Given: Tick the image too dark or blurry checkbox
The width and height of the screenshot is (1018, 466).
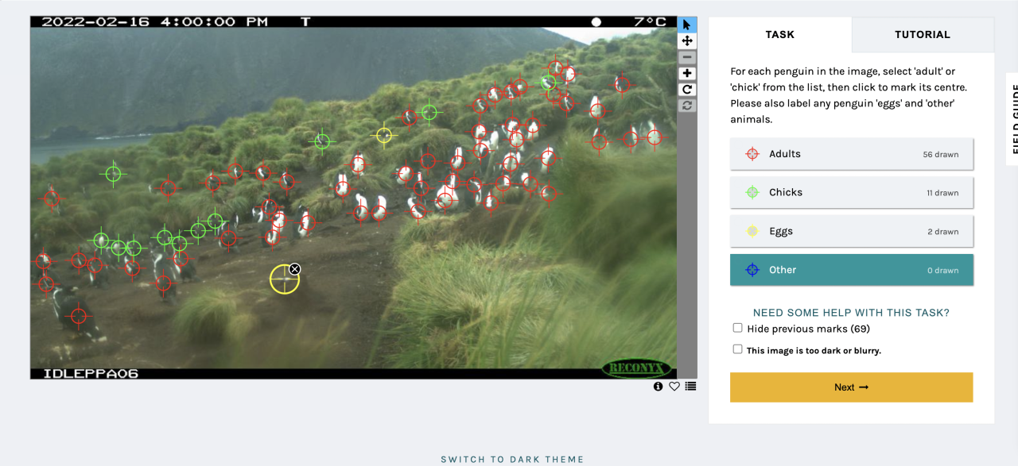Looking at the screenshot, I should (738, 349).
